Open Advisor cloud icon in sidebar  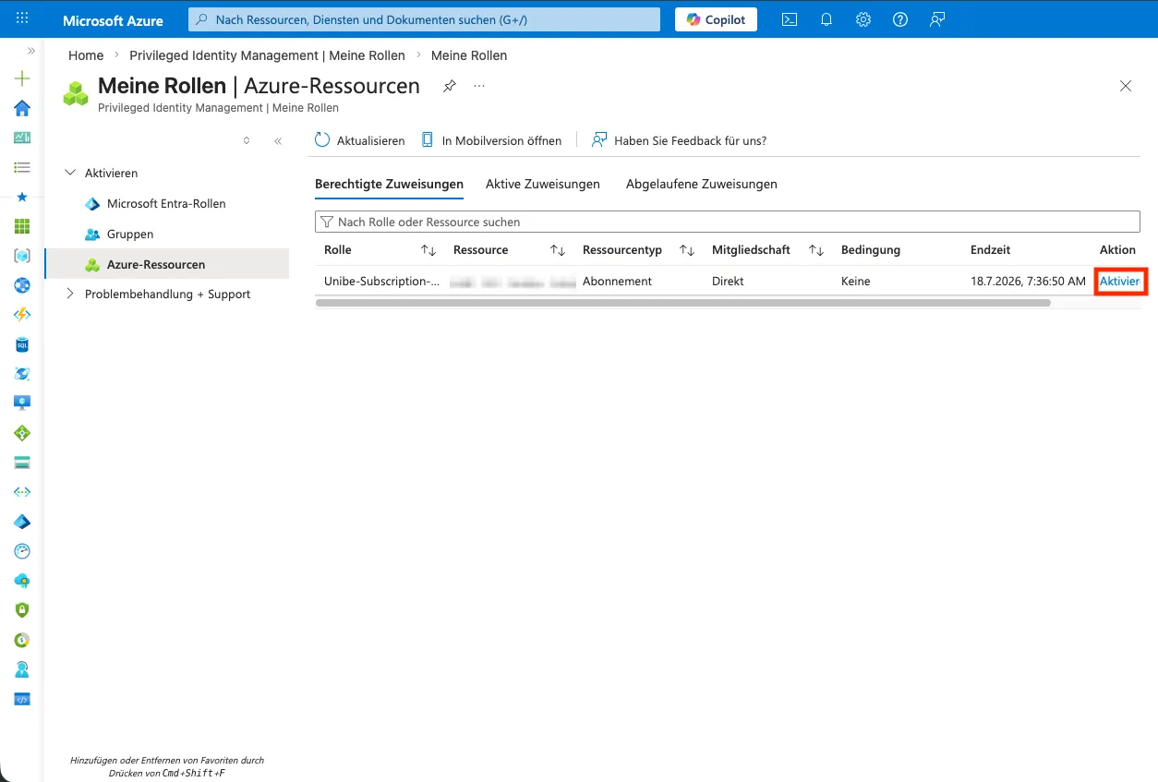22,581
